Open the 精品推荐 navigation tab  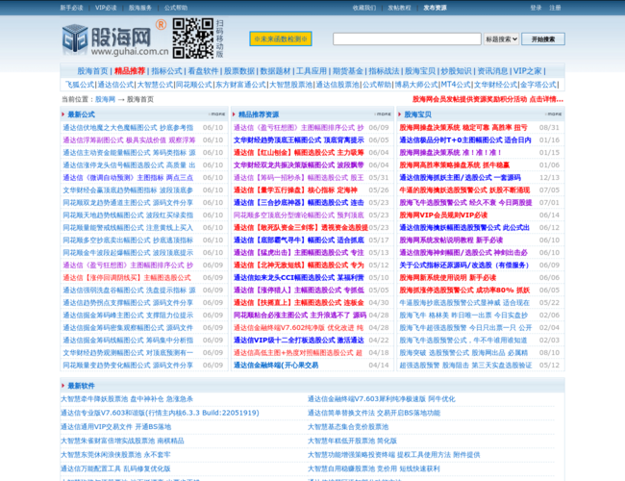(131, 71)
